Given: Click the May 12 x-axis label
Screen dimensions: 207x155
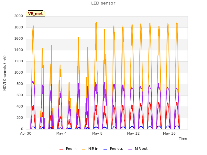Looking at the screenshot, I should 133,133.
